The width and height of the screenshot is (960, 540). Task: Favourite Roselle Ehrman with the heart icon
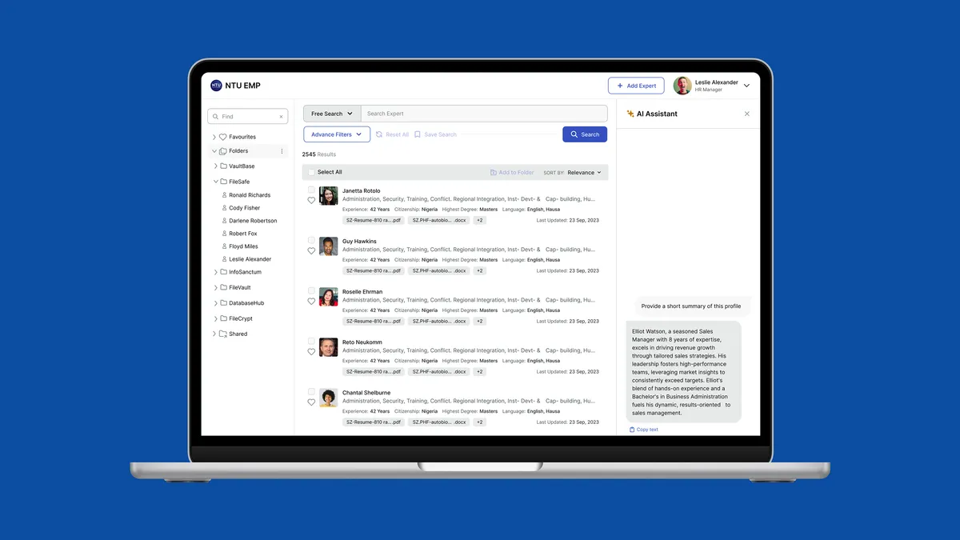pos(311,302)
